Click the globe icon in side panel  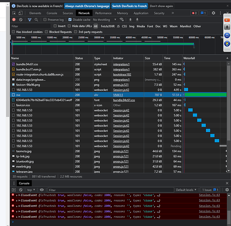click(x=227, y=44)
